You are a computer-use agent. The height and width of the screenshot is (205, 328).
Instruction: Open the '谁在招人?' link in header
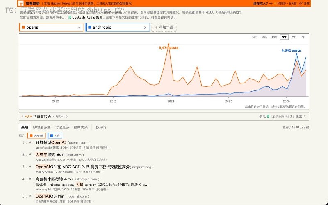pyautogui.click(x=260, y=3)
